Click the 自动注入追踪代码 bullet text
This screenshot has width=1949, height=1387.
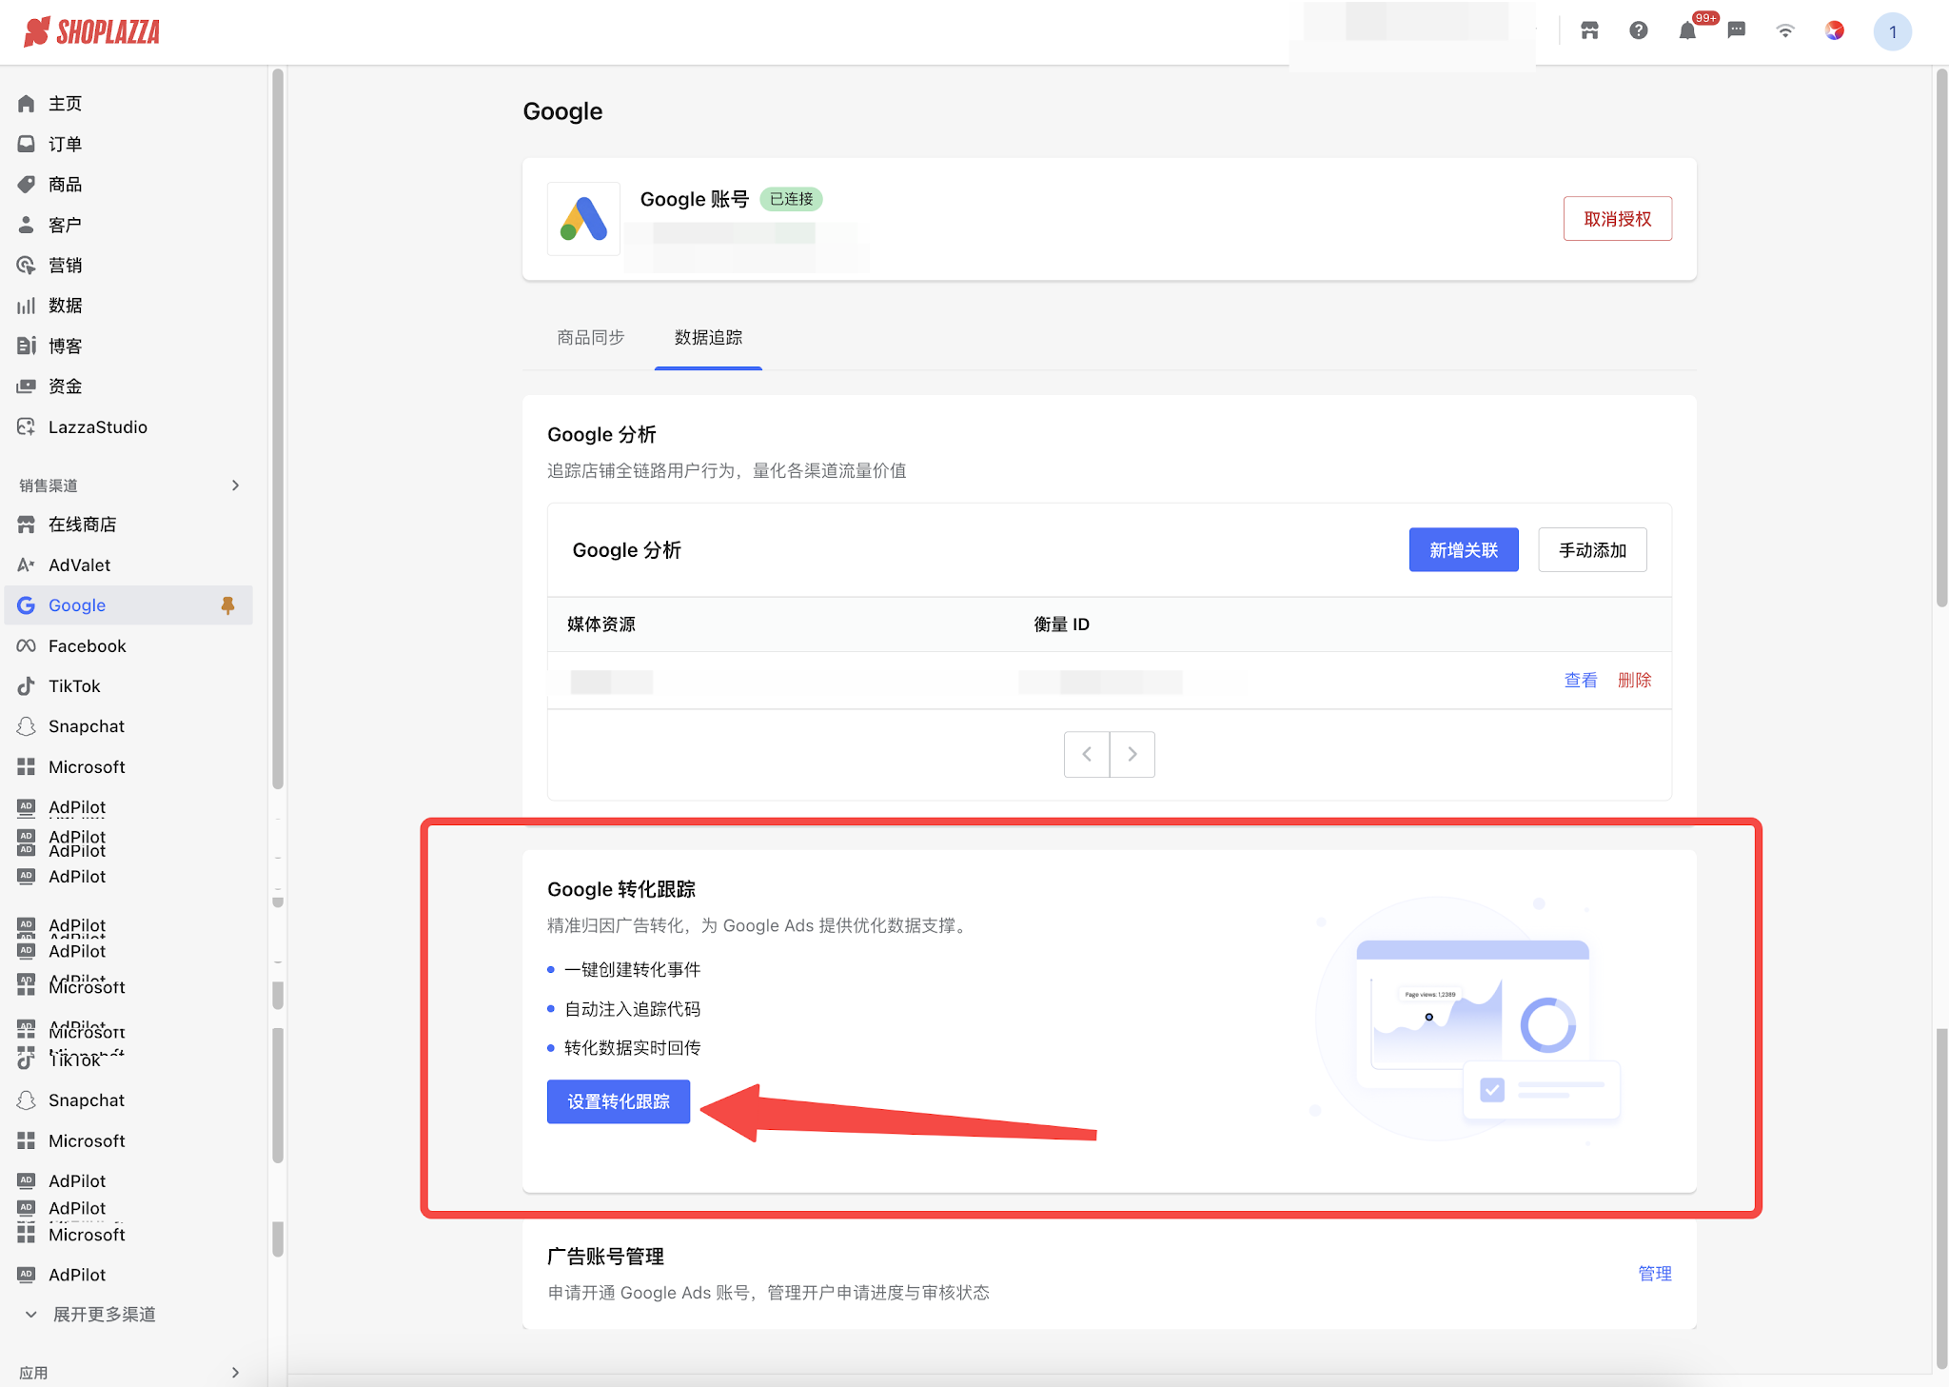[x=632, y=1008]
